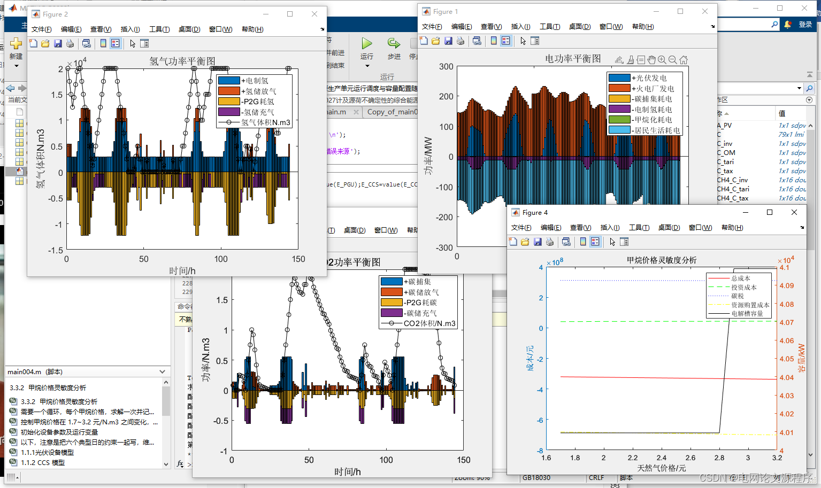This screenshot has width=821, height=488.
Task: Open View (查看) menu in Figure 1
Action: [490, 26]
